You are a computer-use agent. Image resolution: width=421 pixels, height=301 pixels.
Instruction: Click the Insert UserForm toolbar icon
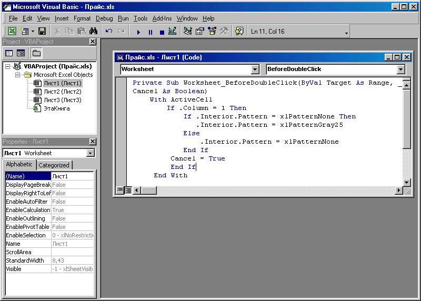[24, 31]
